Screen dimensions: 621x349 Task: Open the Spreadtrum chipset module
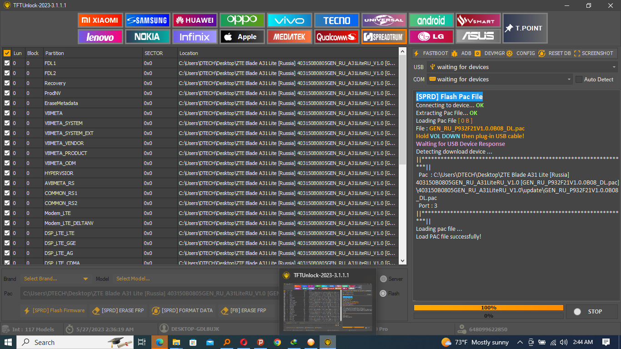pyautogui.click(x=384, y=37)
